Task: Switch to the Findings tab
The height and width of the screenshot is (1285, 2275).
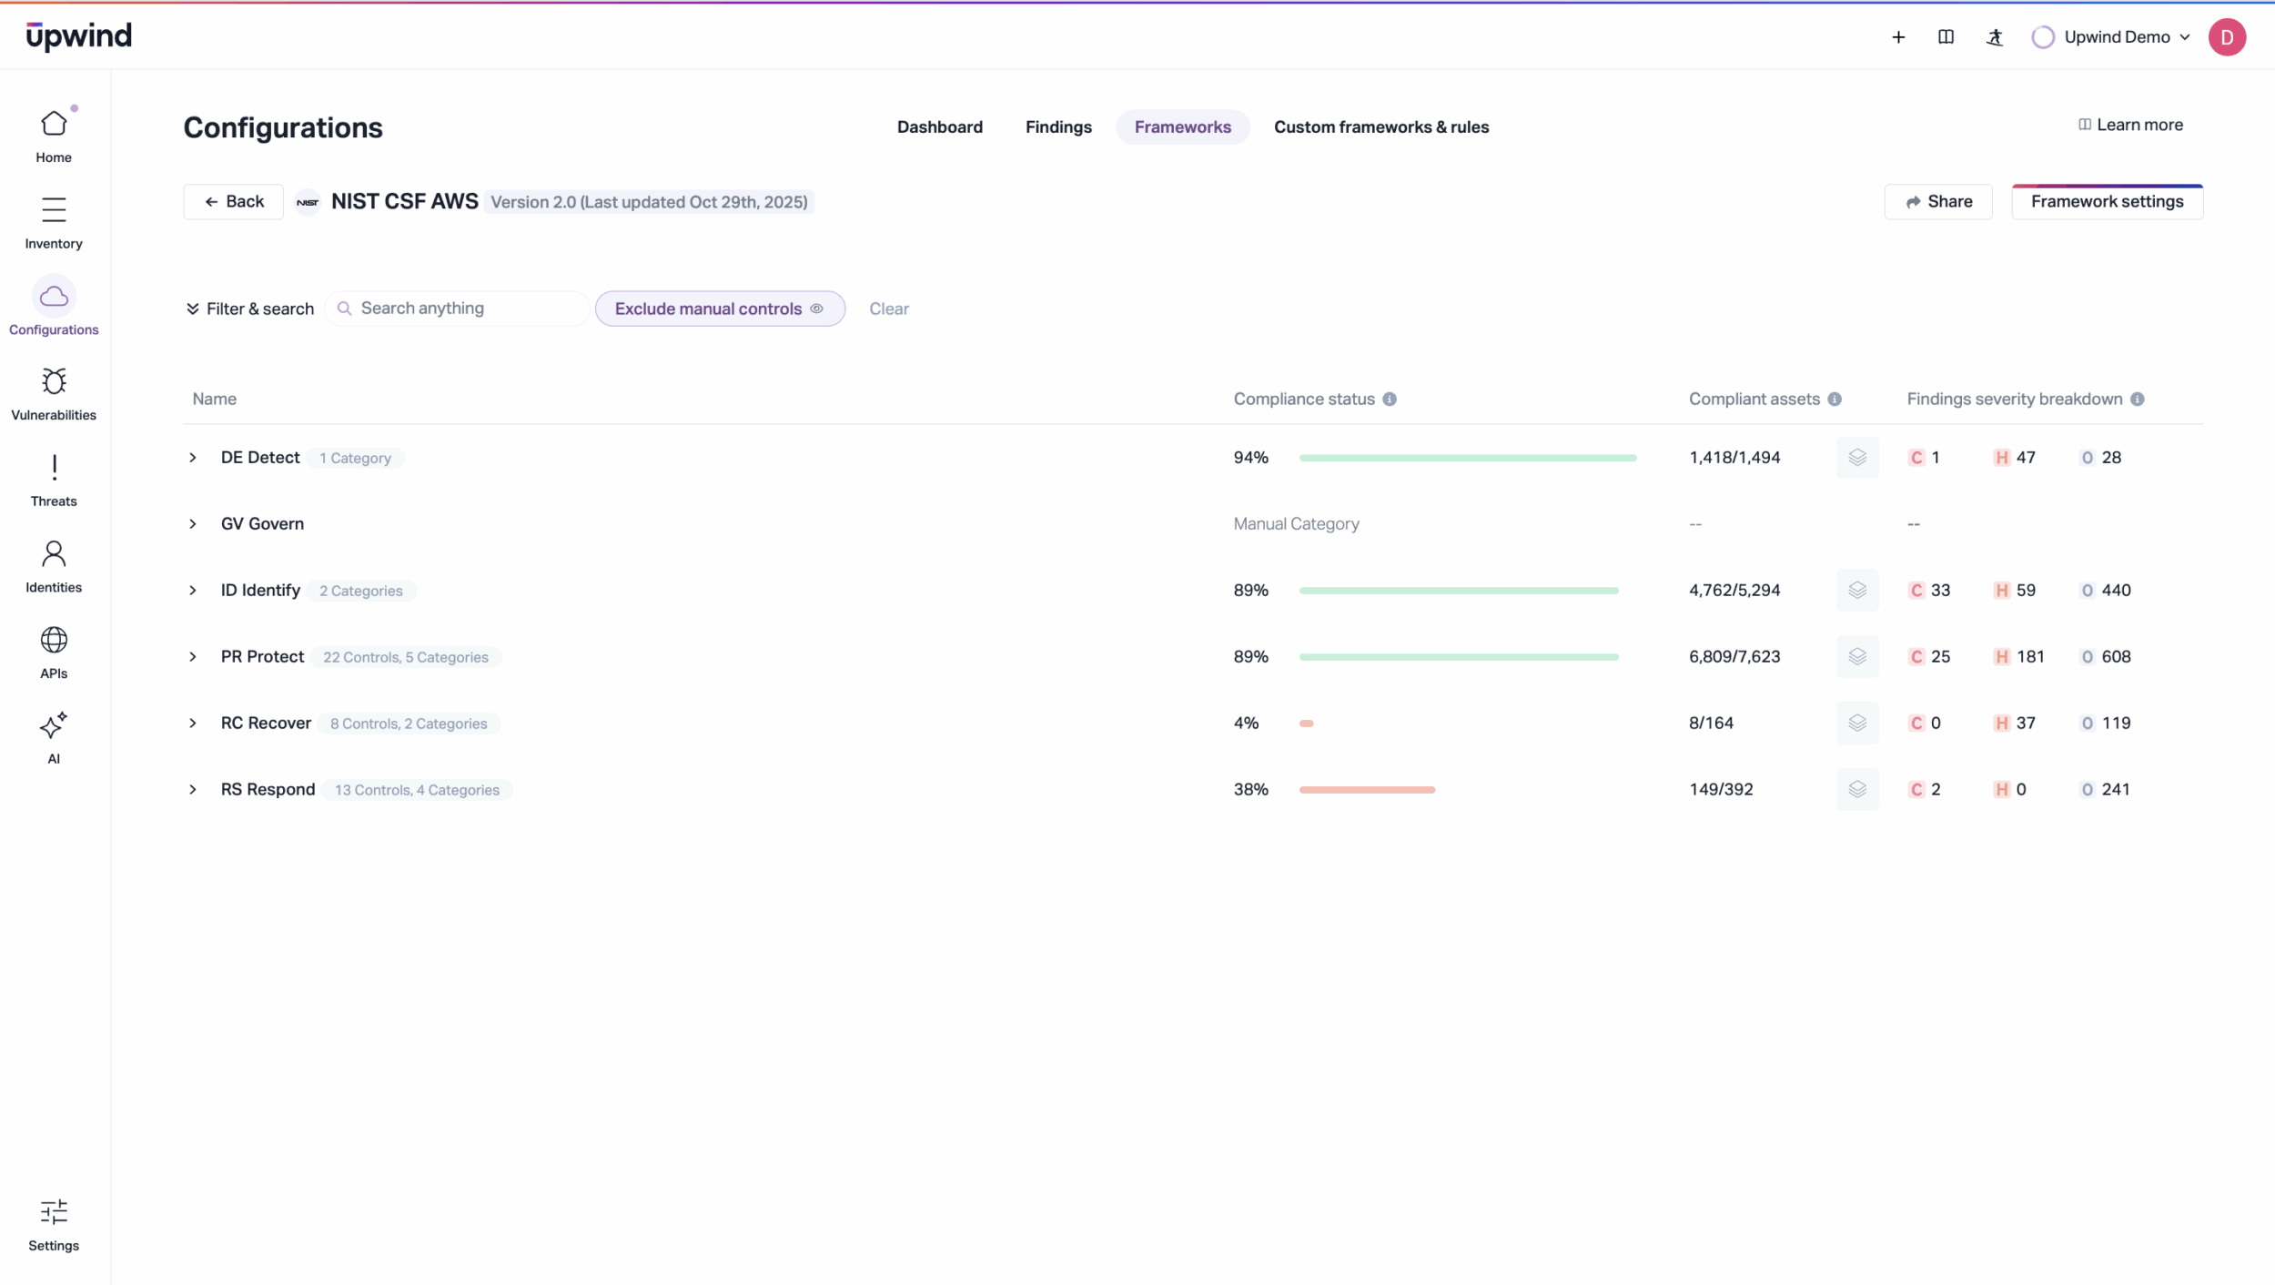Action: [1058, 127]
